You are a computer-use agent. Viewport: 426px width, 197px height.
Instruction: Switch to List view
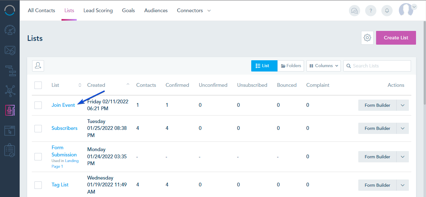264,66
